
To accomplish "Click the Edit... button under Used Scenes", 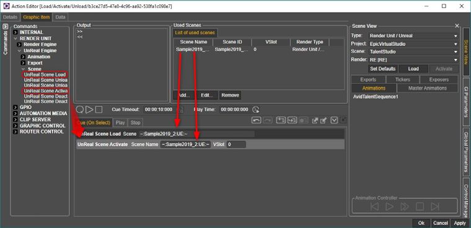I will [x=206, y=95].
